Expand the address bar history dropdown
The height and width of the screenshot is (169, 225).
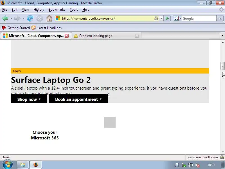coord(161,18)
